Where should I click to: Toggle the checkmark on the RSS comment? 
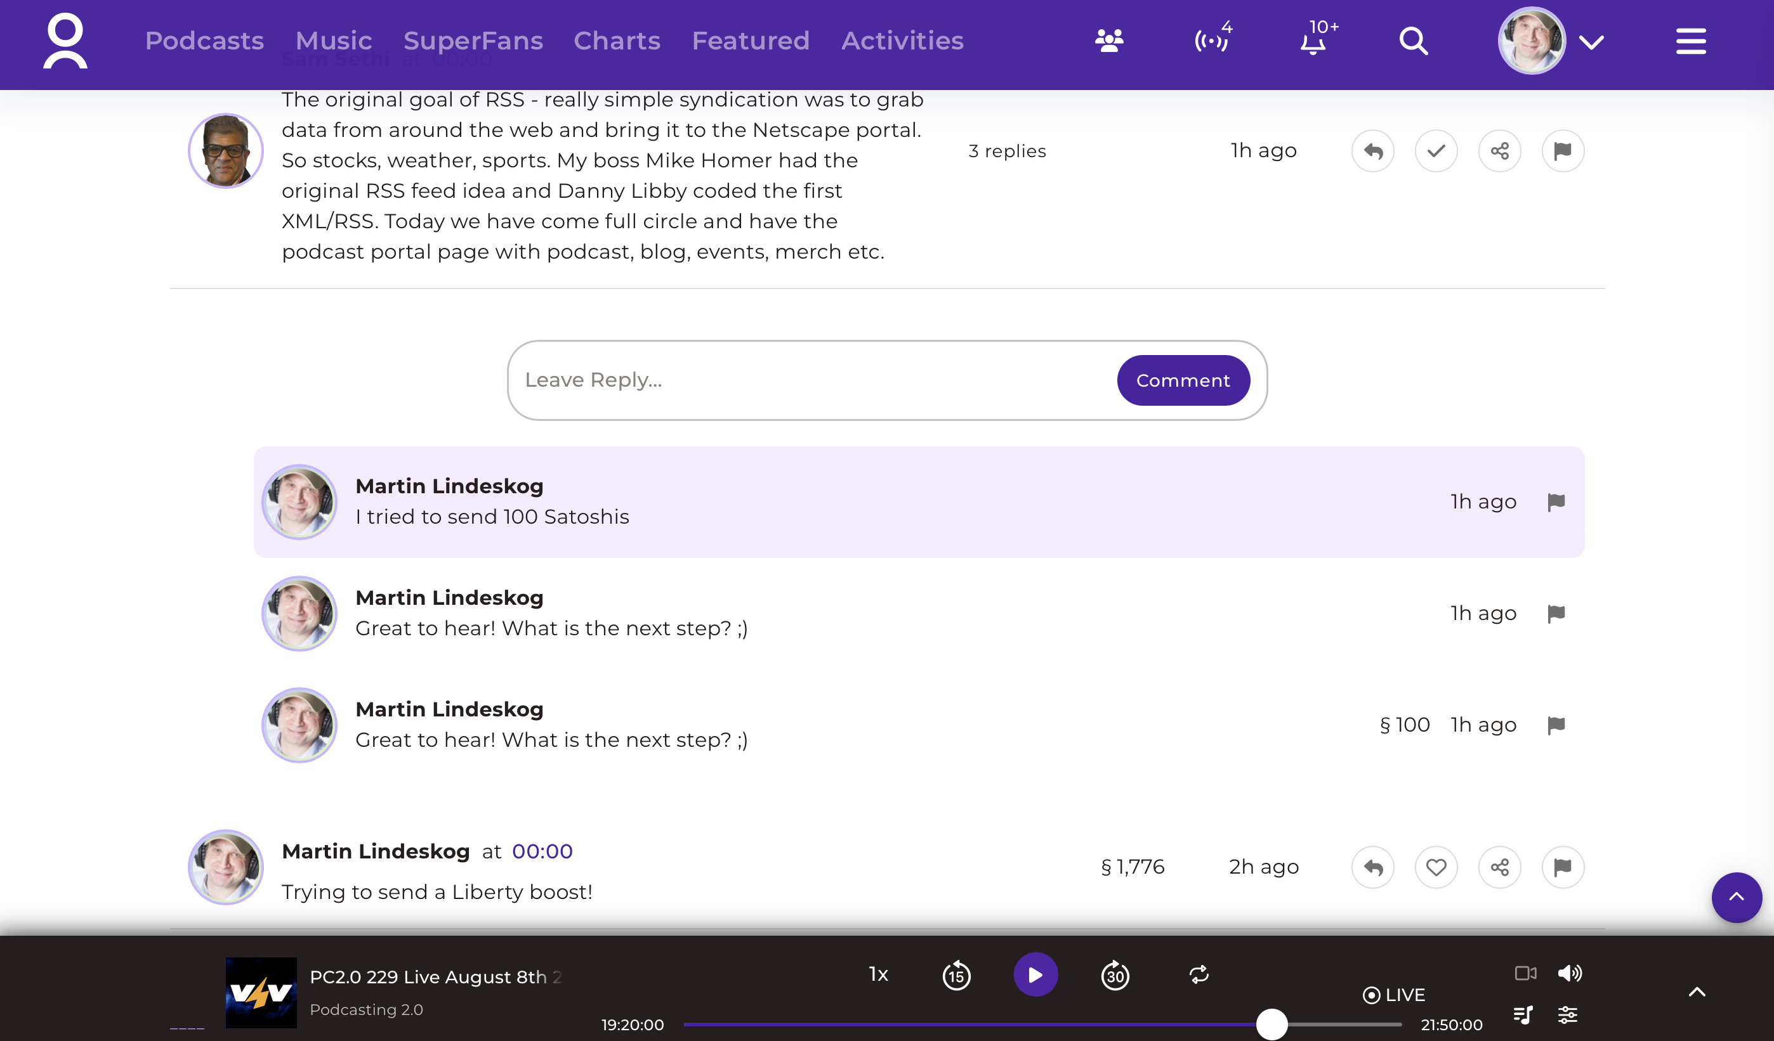tap(1436, 152)
